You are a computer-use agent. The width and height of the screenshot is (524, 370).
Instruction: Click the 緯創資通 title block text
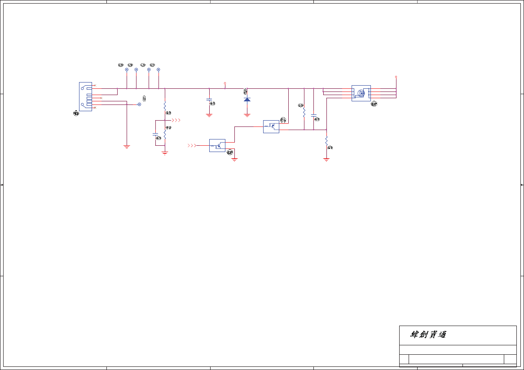[428, 335]
